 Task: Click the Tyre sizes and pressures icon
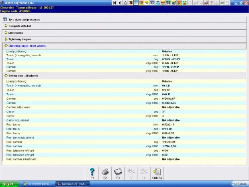pyautogui.click(x=5, y=19)
